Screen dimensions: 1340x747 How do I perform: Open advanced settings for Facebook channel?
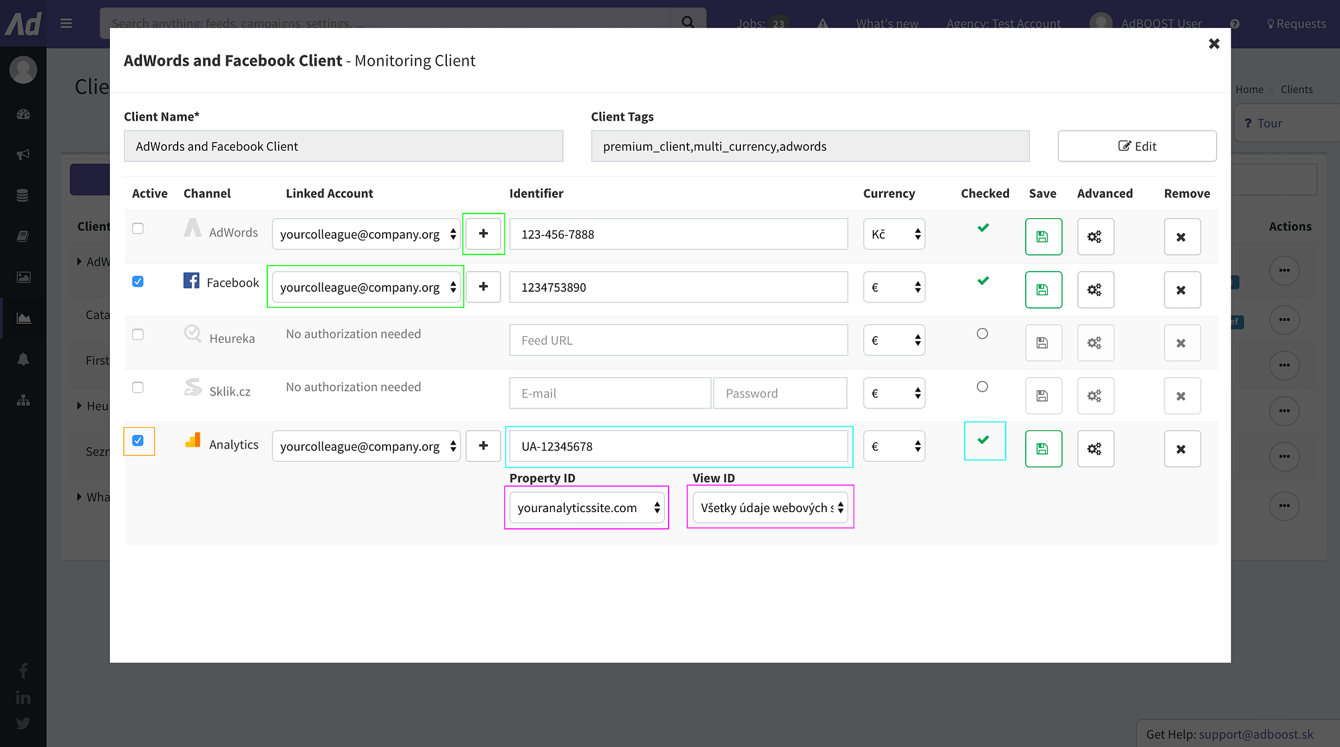tap(1095, 290)
